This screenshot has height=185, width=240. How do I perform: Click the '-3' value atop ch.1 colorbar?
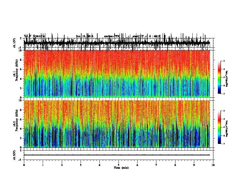(223, 61)
